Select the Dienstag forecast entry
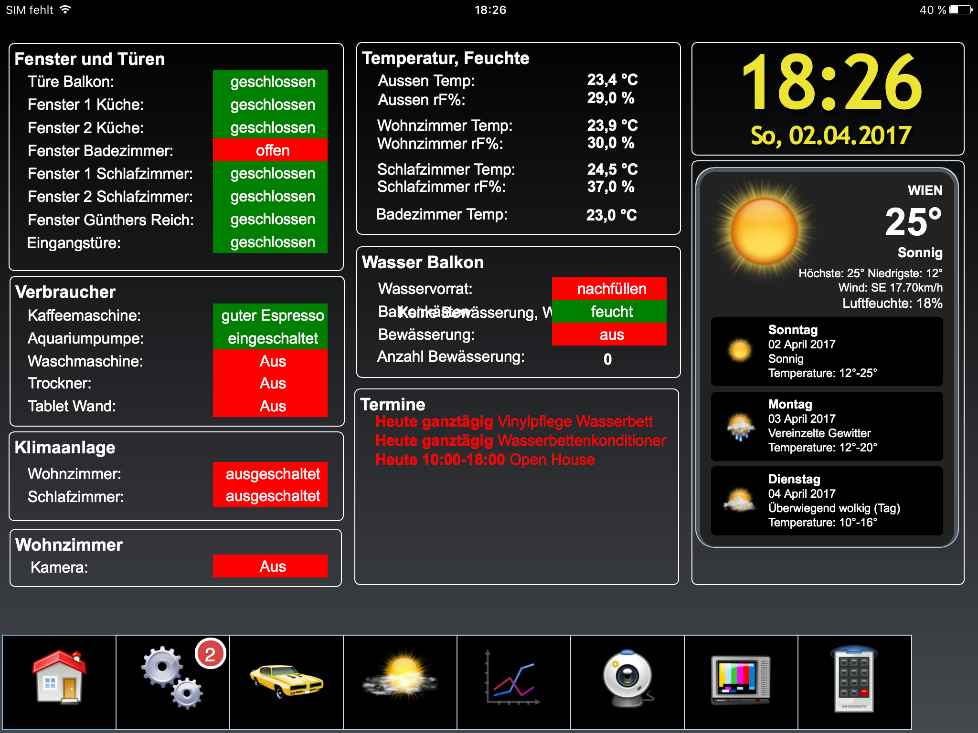 [827, 500]
